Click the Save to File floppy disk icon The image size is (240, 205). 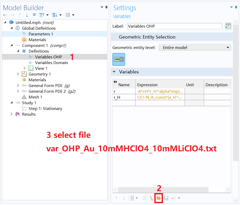click(166, 198)
